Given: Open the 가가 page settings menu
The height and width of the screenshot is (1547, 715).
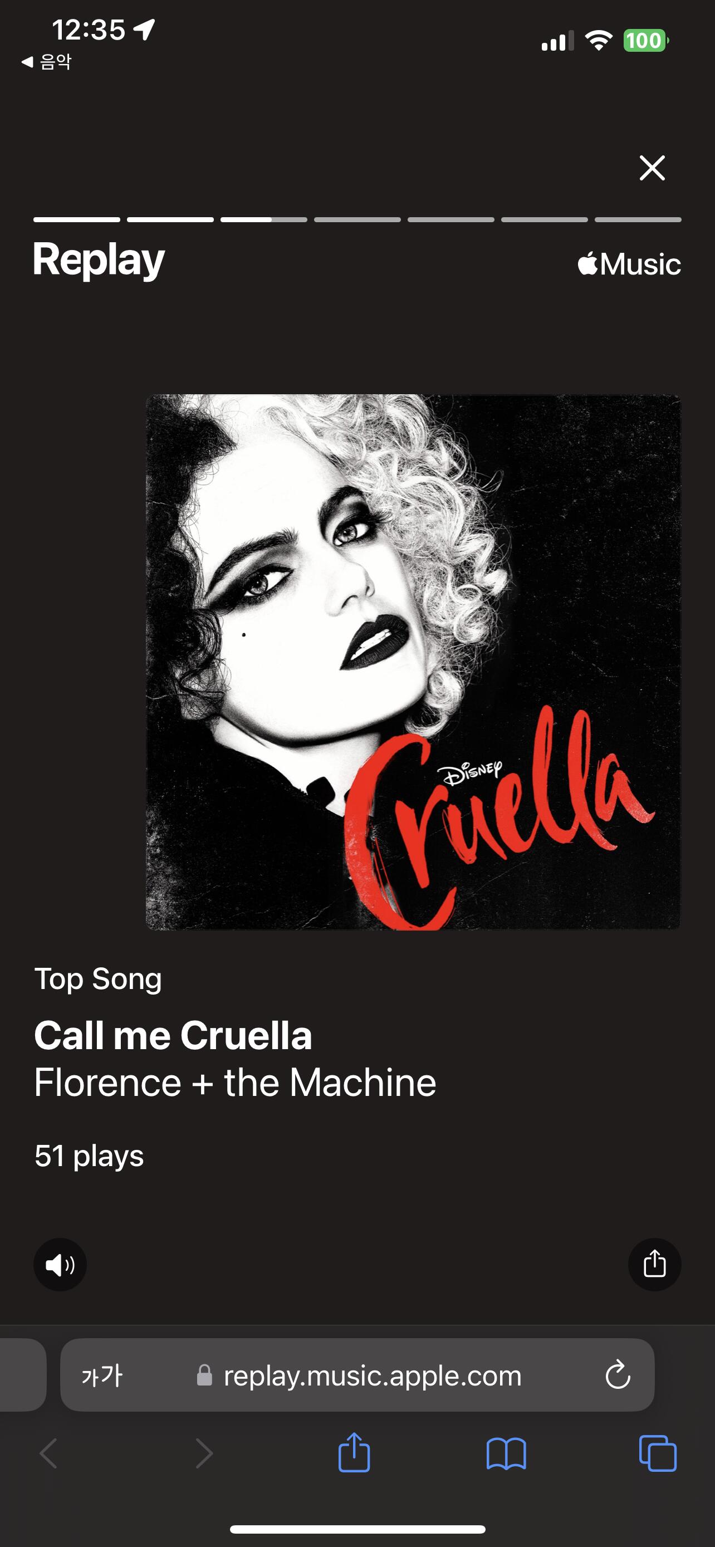Looking at the screenshot, I should (x=102, y=1374).
